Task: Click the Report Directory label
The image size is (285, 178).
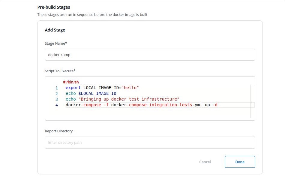Action: click(x=58, y=131)
